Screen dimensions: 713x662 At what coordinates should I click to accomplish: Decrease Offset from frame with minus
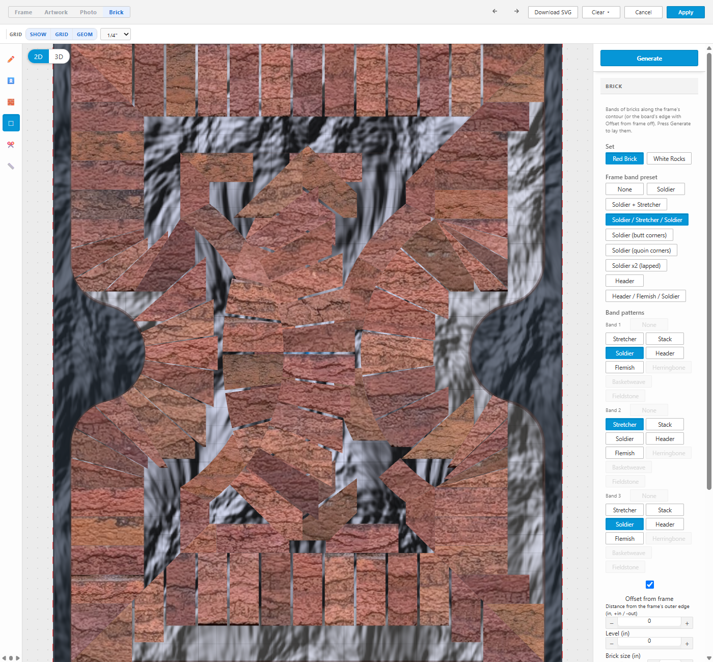(612, 623)
